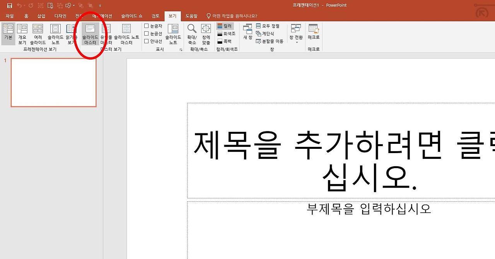Switch to the 홈 ribbon tab
495x259 pixels.
[x=26, y=16]
